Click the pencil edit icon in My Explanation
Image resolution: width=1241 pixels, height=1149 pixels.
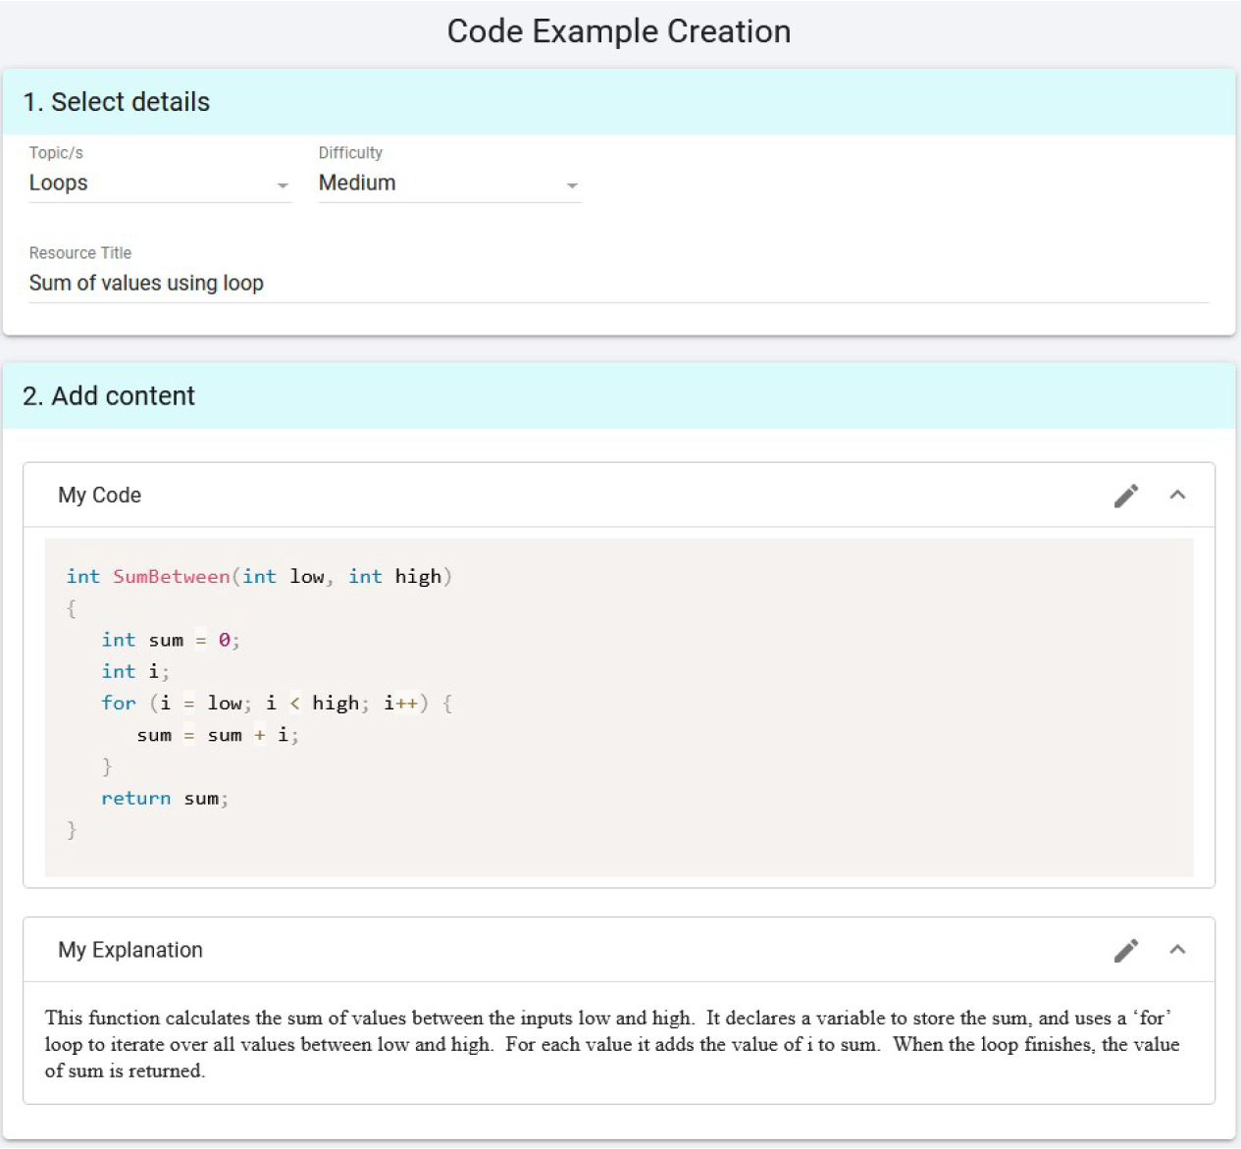click(1126, 950)
